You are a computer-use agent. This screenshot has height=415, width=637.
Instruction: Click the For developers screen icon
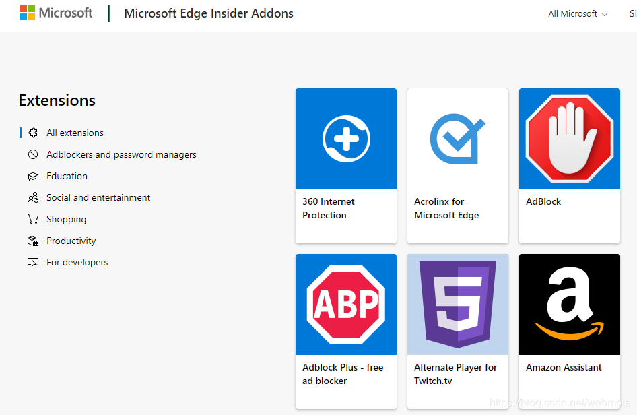point(33,262)
